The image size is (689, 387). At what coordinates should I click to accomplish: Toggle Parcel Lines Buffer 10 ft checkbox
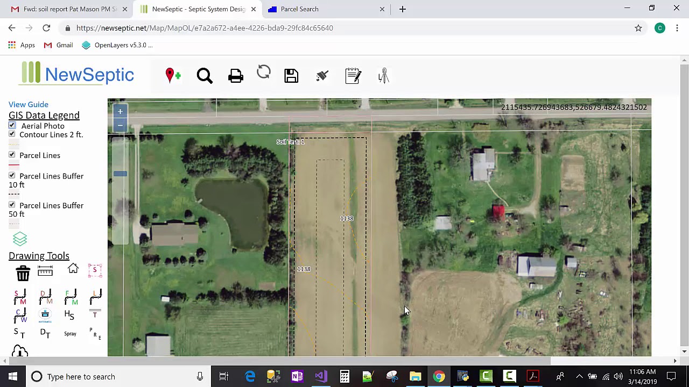coord(12,175)
